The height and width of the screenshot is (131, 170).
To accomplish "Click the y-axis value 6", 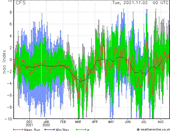I will point(11,24).
